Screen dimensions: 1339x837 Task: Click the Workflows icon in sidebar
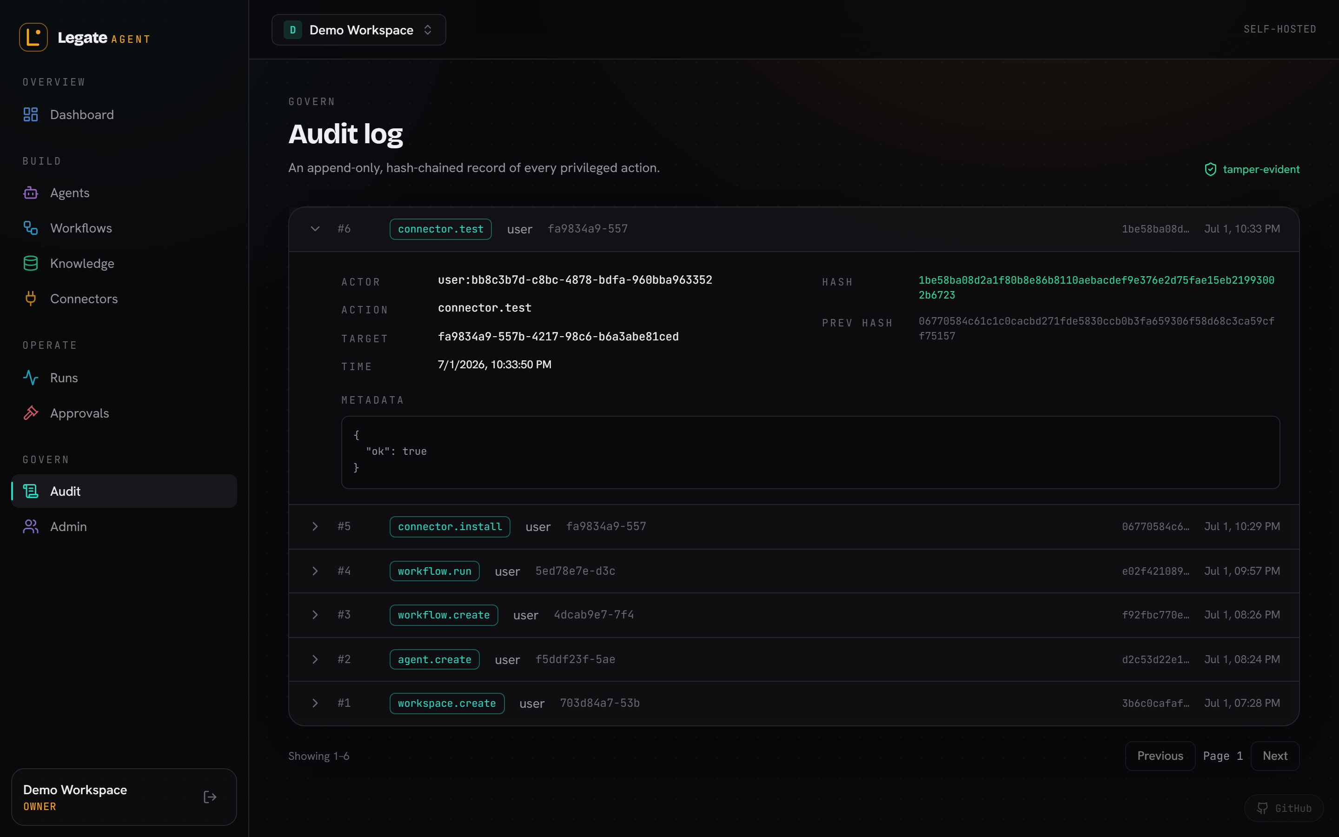30,228
